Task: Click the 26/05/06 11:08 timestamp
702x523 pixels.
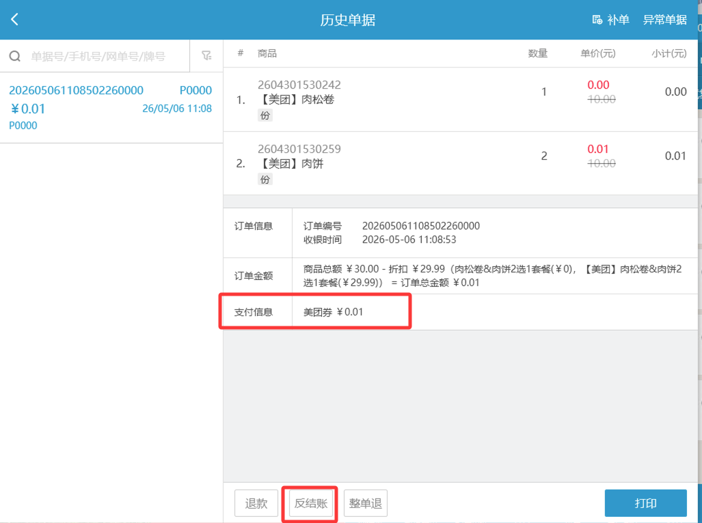Action: pos(177,109)
